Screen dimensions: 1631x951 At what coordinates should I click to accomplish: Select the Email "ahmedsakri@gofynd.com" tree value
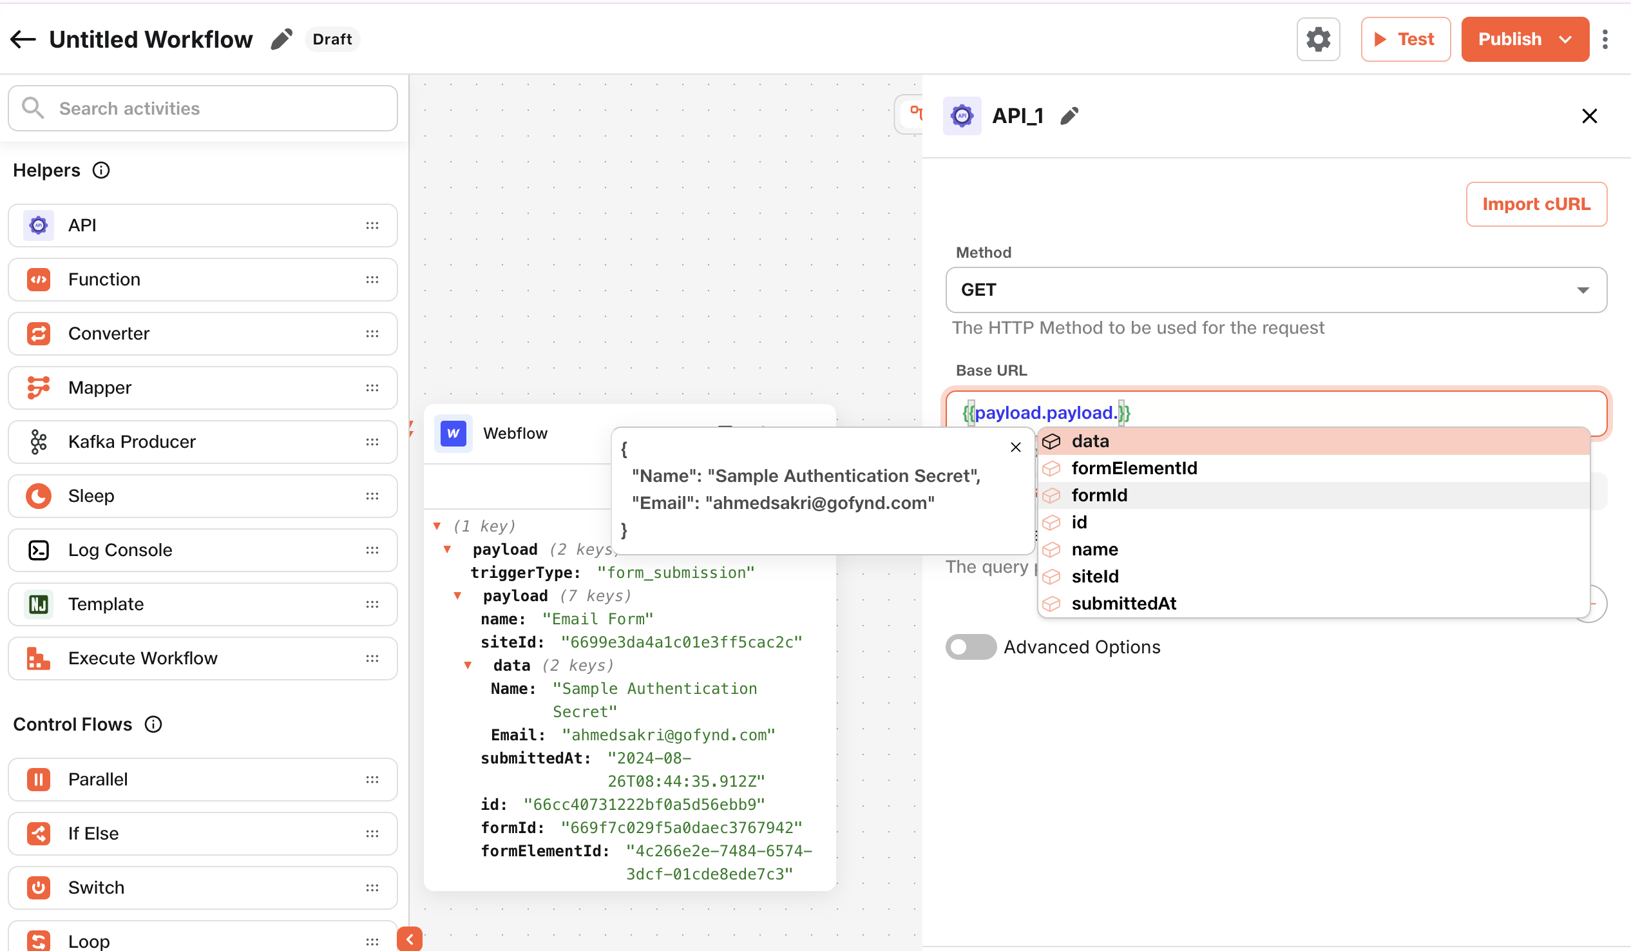669,735
